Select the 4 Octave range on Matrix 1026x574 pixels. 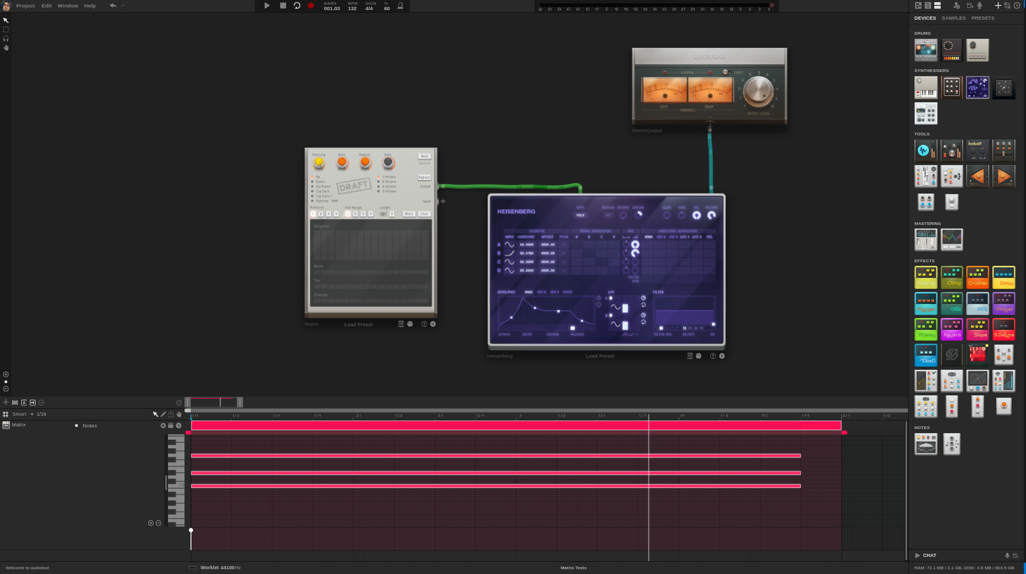387,191
